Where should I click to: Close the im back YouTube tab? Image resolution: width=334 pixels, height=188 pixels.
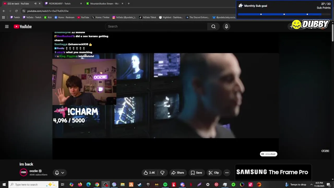pos(40,4)
